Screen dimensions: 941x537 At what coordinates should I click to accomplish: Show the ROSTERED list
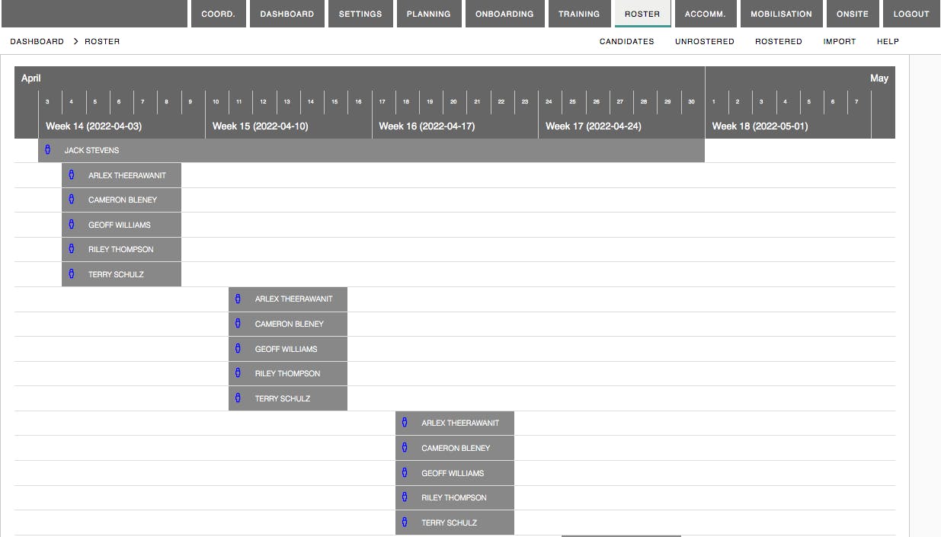click(x=779, y=42)
